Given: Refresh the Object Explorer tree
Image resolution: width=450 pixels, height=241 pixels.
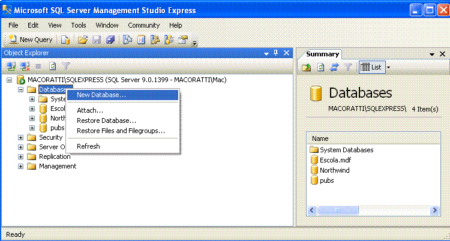Looking at the screenshot, I should 53,67.
